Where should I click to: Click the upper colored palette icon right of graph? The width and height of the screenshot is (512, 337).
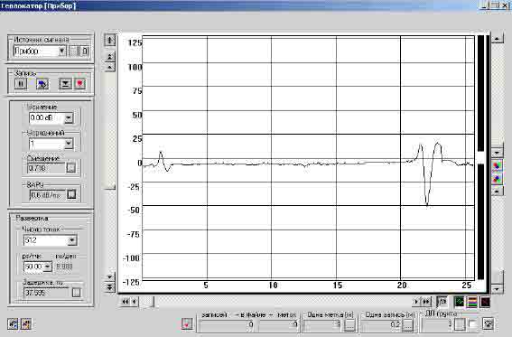(x=497, y=166)
